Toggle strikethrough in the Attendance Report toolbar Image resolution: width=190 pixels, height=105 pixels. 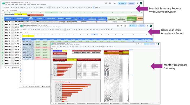pyautogui.click(x=74, y=30)
